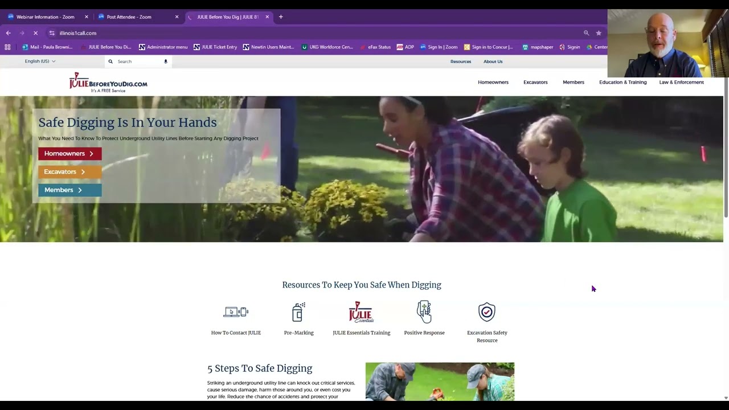
Task: Click the Positive Response phone icon
Action: pyautogui.click(x=424, y=312)
